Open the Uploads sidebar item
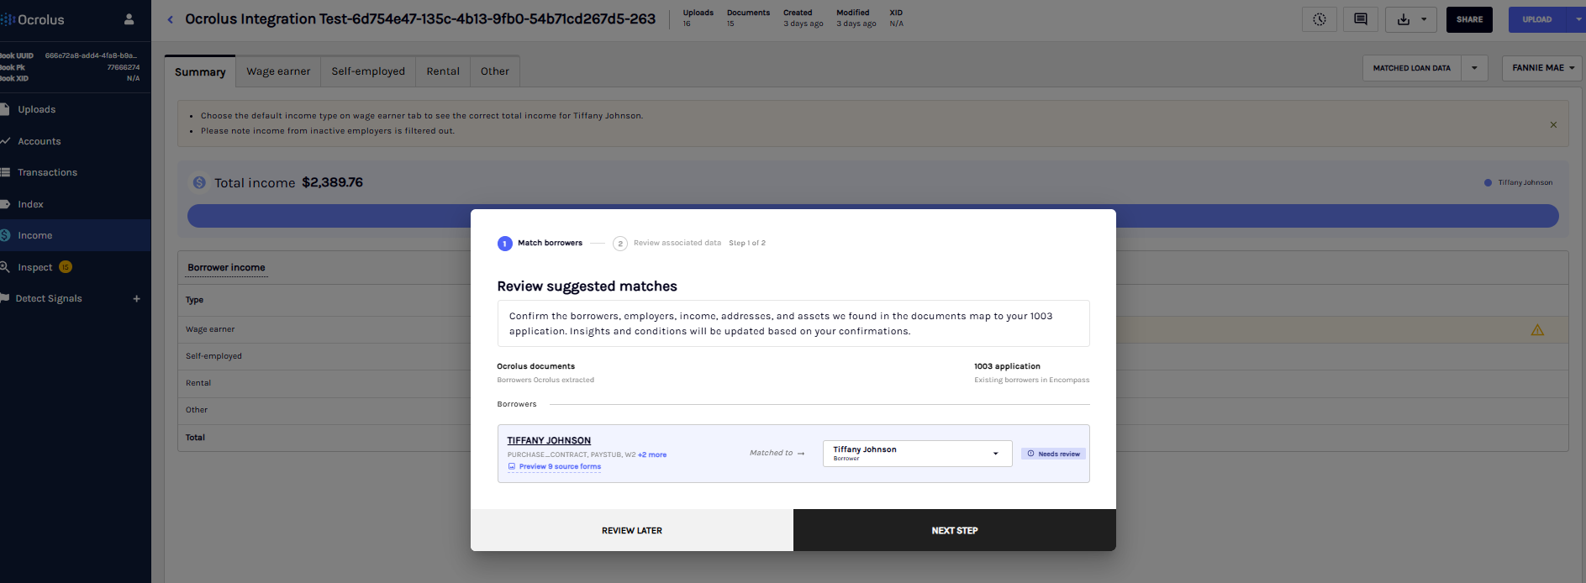The width and height of the screenshot is (1586, 583). point(76,109)
